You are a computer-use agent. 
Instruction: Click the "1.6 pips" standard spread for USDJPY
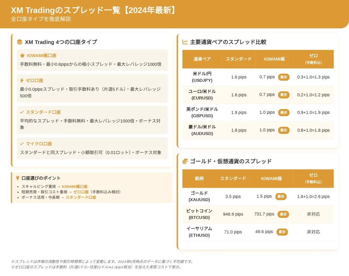coord(239,77)
